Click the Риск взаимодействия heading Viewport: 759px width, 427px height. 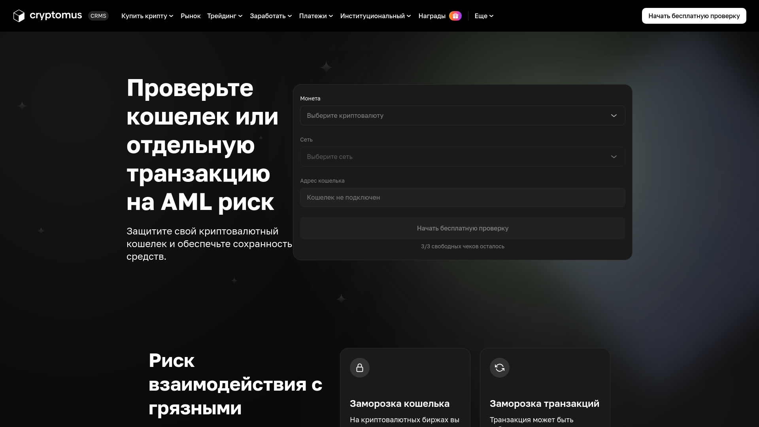[235, 384]
